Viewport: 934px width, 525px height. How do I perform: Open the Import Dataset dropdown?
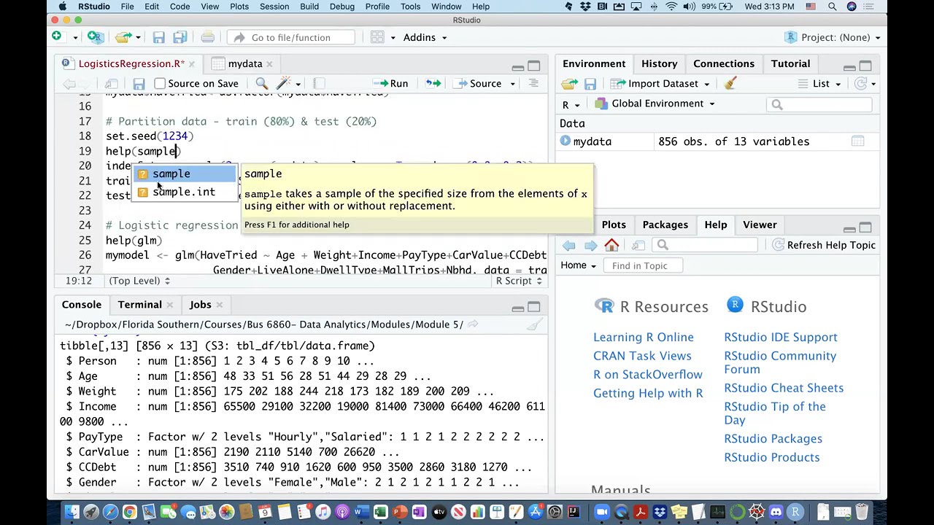[660, 84]
